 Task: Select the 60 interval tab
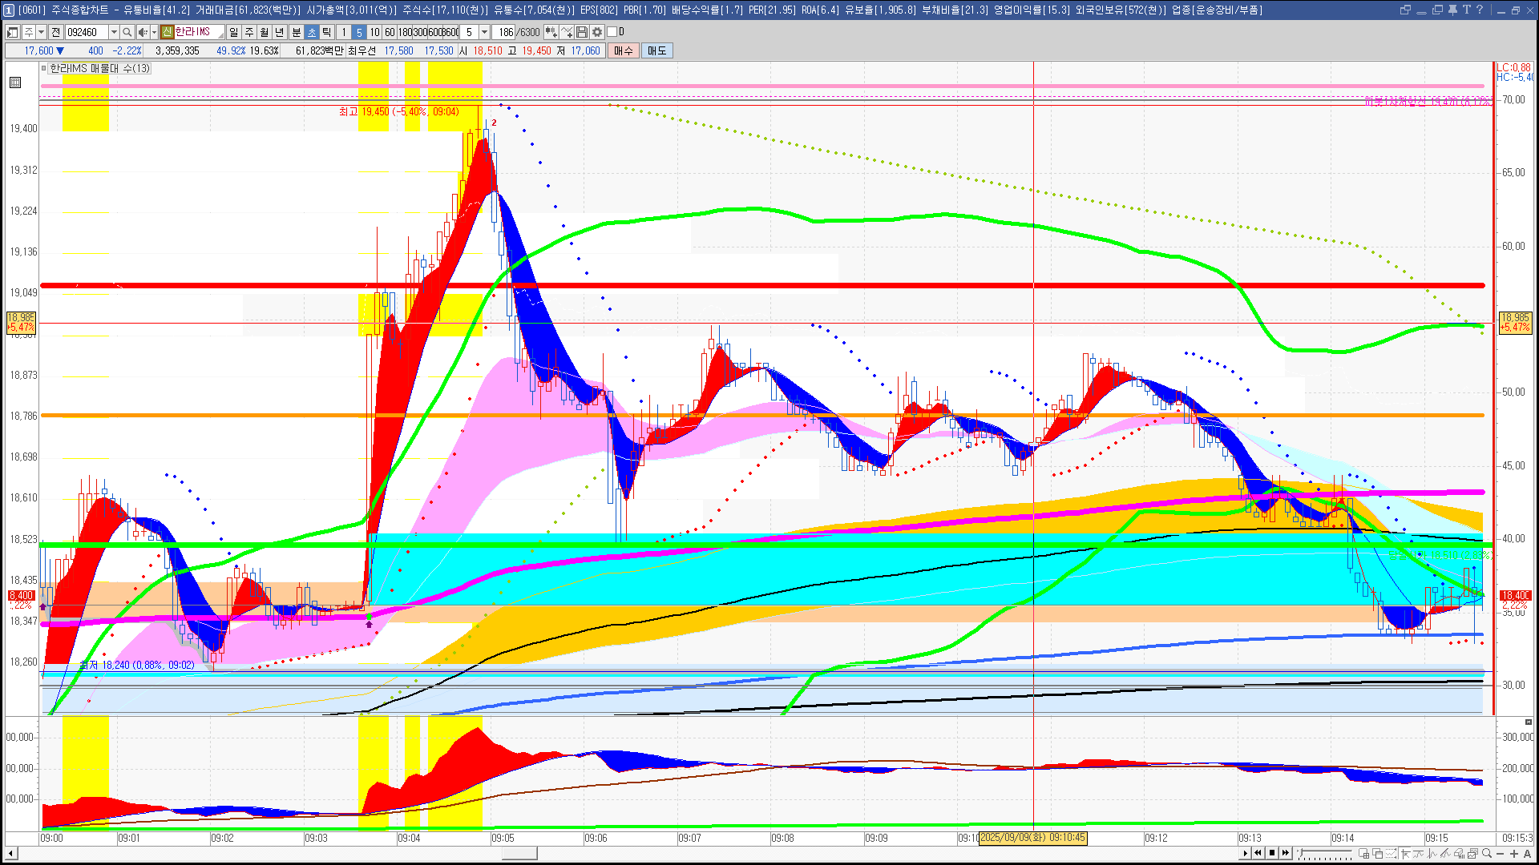[390, 32]
